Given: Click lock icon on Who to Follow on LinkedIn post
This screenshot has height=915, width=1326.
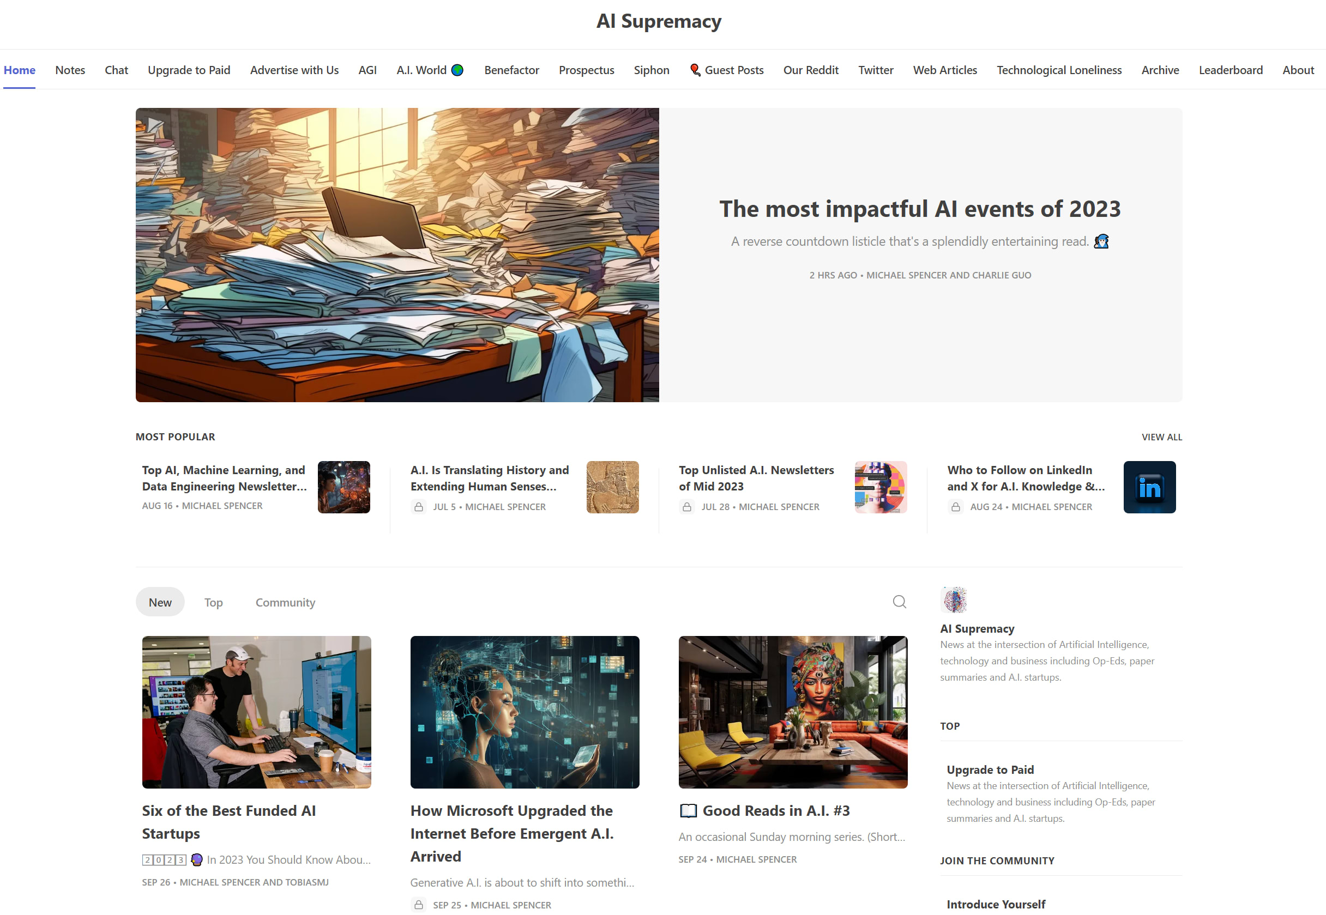Looking at the screenshot, I should [x=955, y=507].
